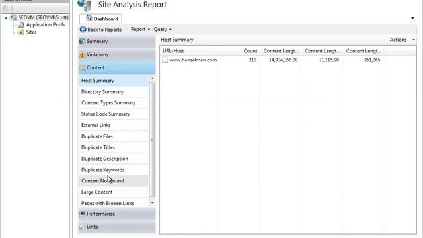Select the Content section header
The width and height of the screenshot is (423, 238).
[117, 67]
